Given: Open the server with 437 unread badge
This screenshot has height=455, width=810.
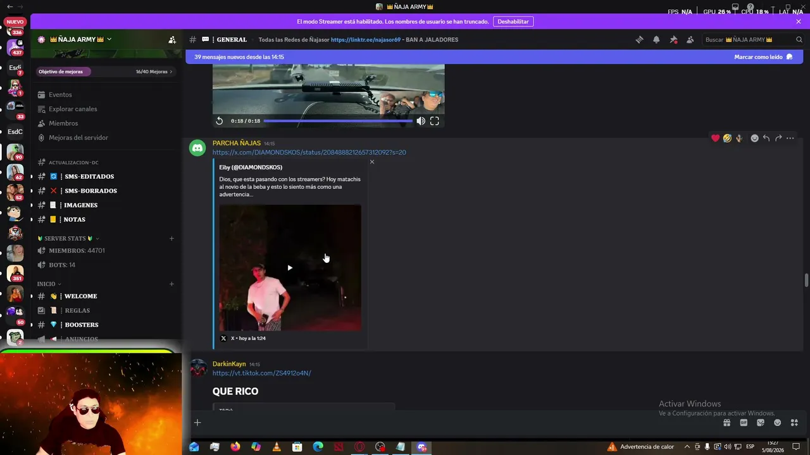Looking at the screenshot, I should pos(15,47).
